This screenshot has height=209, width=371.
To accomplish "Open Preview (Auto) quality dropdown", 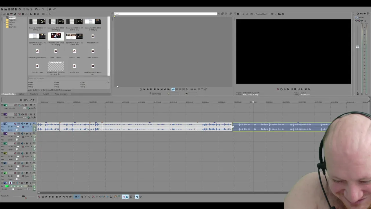I will (x=269, y=14).
